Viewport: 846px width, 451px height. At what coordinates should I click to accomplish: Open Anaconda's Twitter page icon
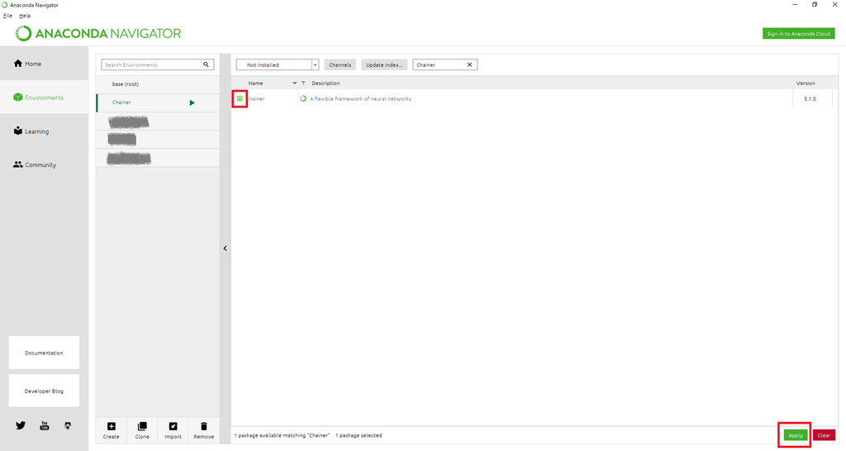pos(21,425)
